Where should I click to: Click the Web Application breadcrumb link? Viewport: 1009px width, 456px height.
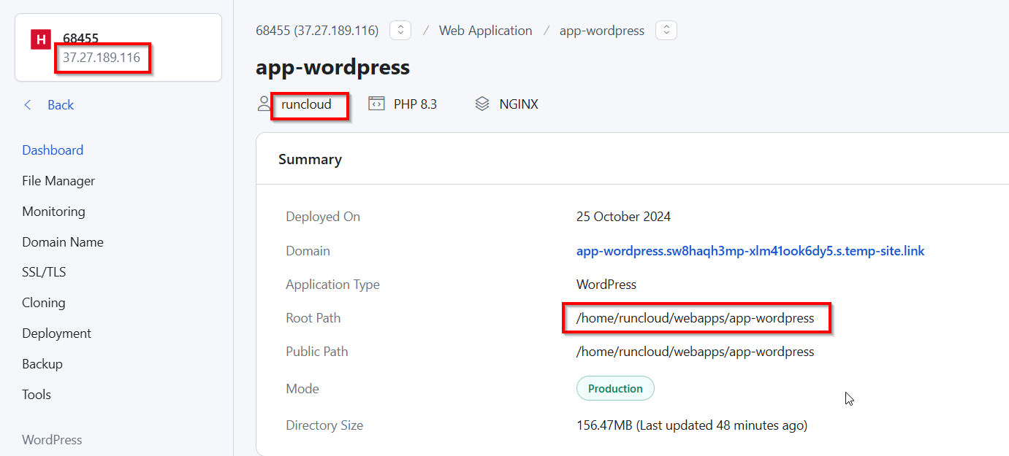[x=485, y=31]
